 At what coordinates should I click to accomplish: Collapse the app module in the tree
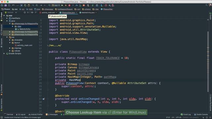click(4, 16)
